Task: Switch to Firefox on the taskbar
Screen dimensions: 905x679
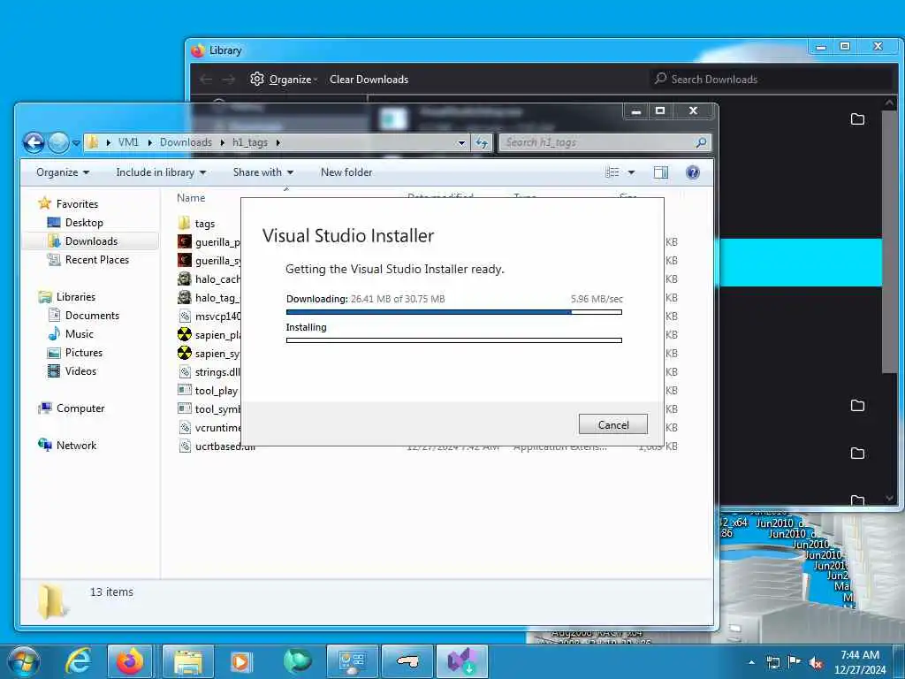Action: coord(130,661)
